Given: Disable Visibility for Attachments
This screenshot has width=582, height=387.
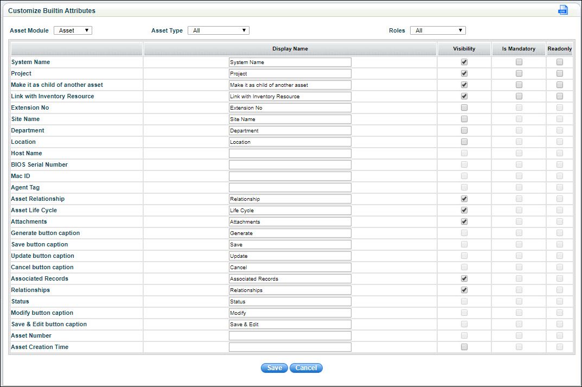Looking at the screenshot, I should click(464, 221).
